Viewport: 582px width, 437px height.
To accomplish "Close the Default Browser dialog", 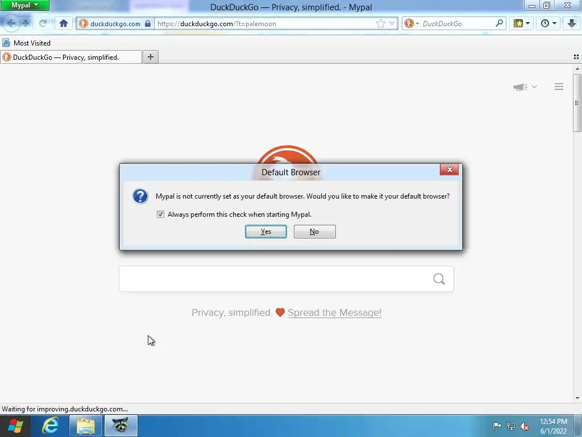I will (449, 170).
